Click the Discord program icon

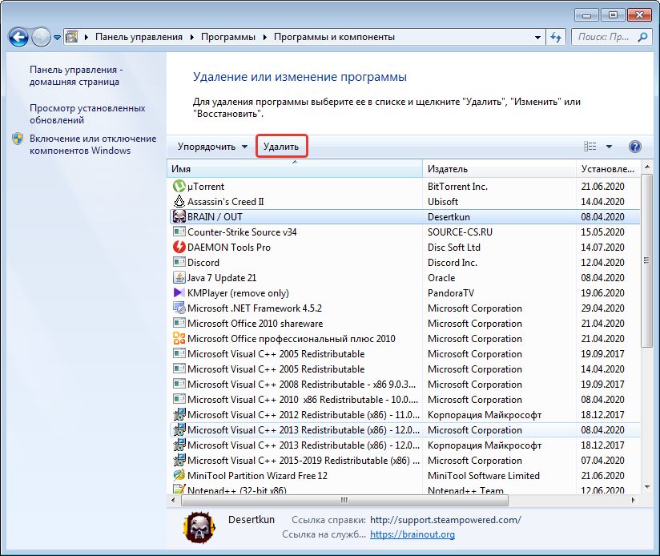[x=179, y=262]
